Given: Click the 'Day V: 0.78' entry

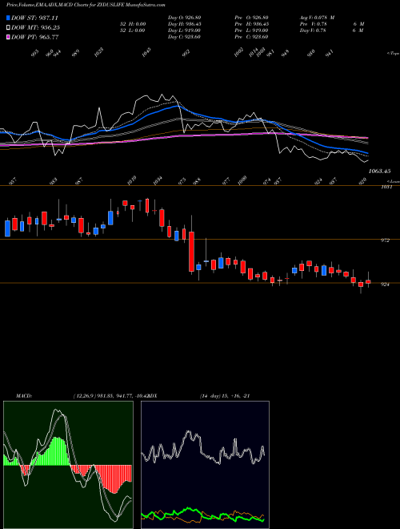Looking at the screenshot, I should (x=312, y=30).
